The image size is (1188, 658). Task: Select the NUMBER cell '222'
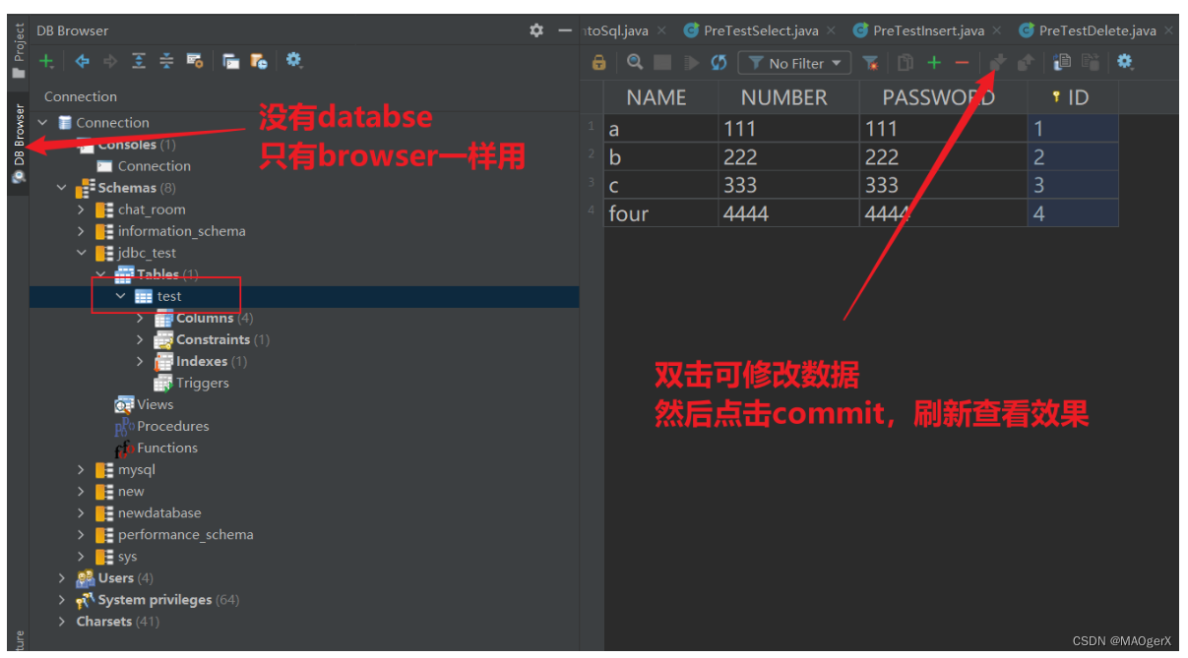[788, 156]
